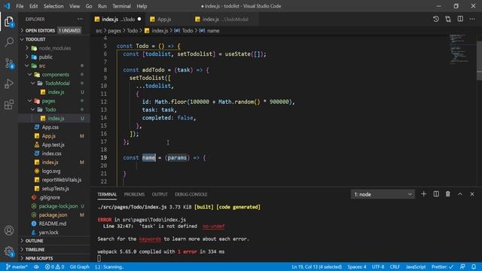Click the master branch status item
This screenshot has height=271, width=482.
click(x=17, y=266)
